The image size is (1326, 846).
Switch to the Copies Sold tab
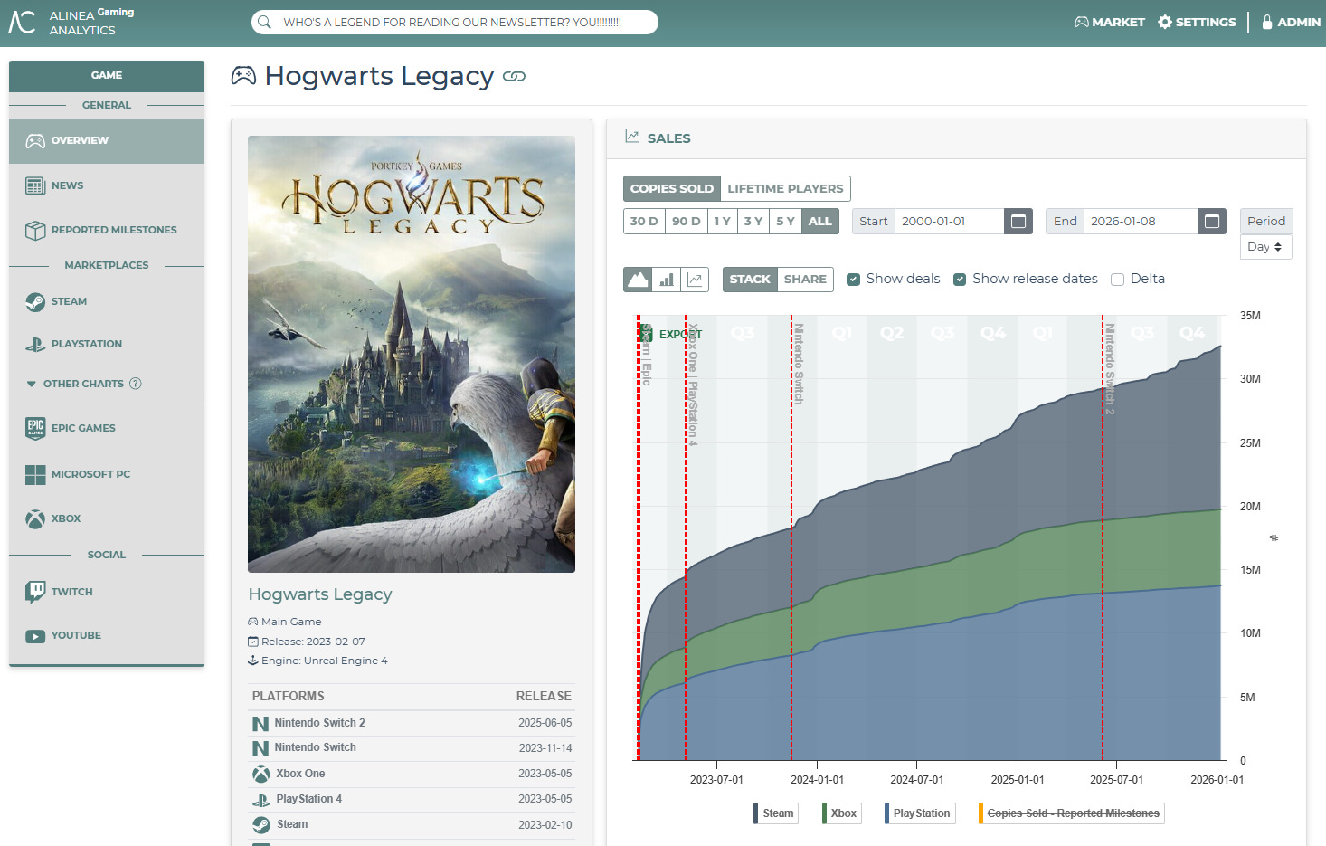(x=672, y=188)
